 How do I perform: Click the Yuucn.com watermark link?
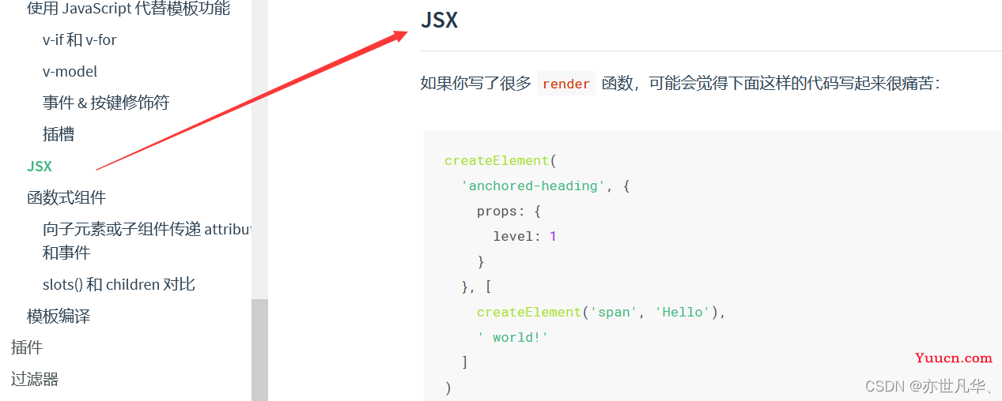coord(953,358)
